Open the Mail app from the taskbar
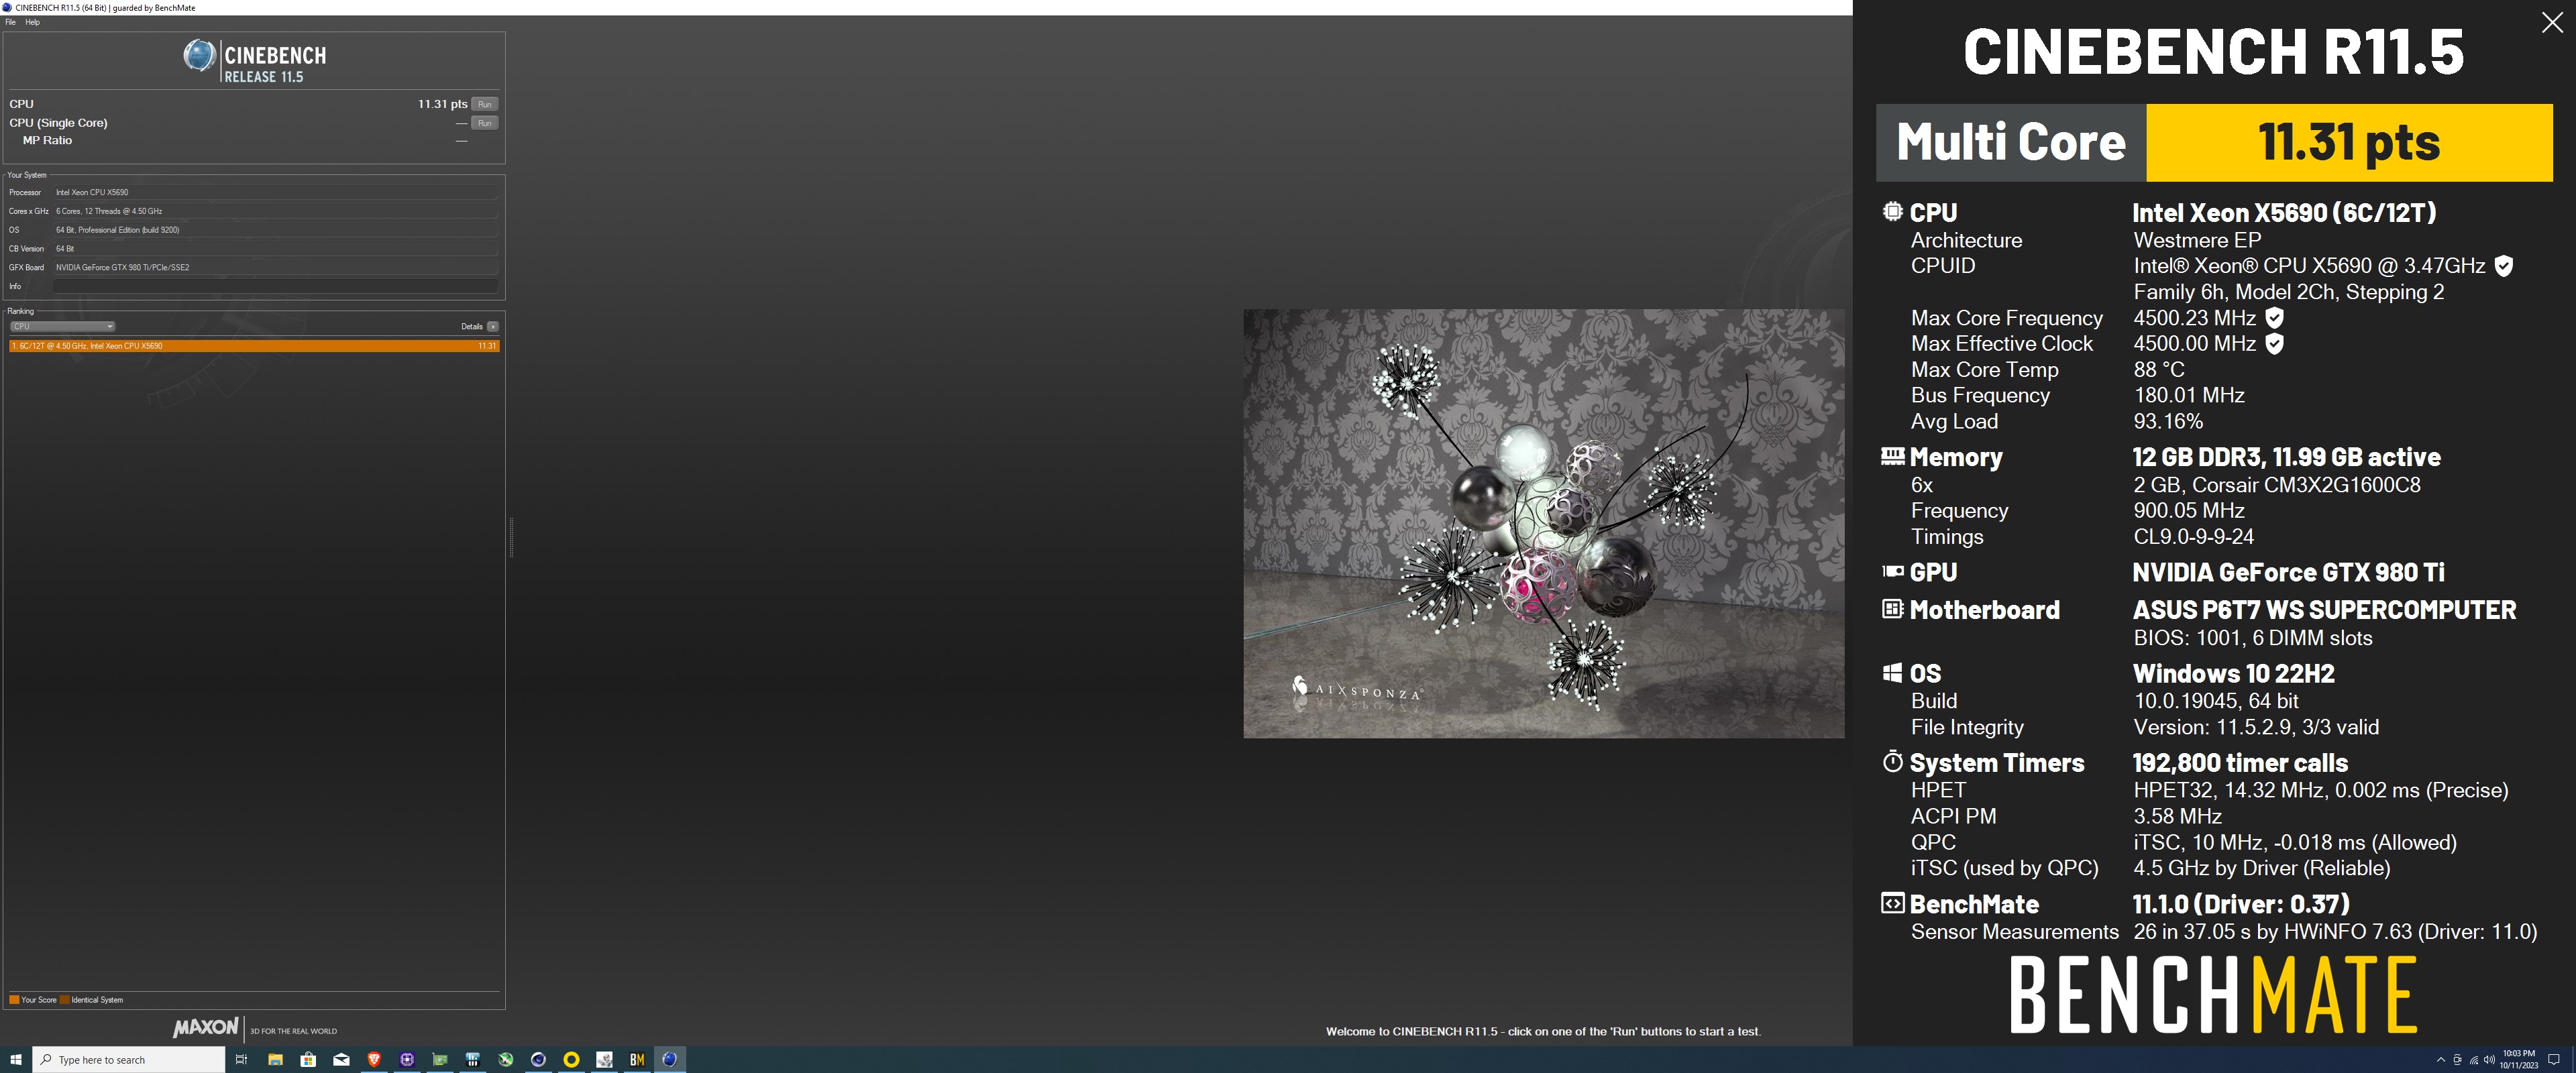The width and height of the screenshot is (2576, 1073). pos(341,1060)
